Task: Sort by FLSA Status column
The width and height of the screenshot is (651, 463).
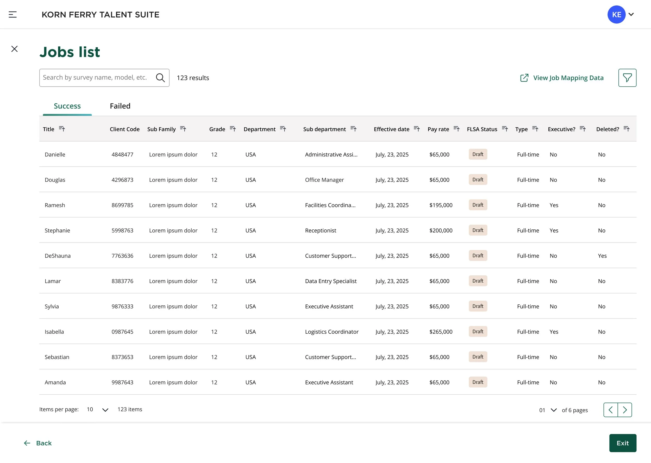Action: coord(505,129)
